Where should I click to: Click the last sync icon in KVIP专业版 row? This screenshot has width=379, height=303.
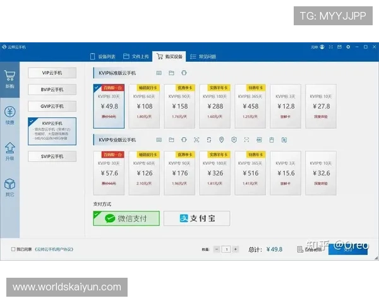(284, 140)
